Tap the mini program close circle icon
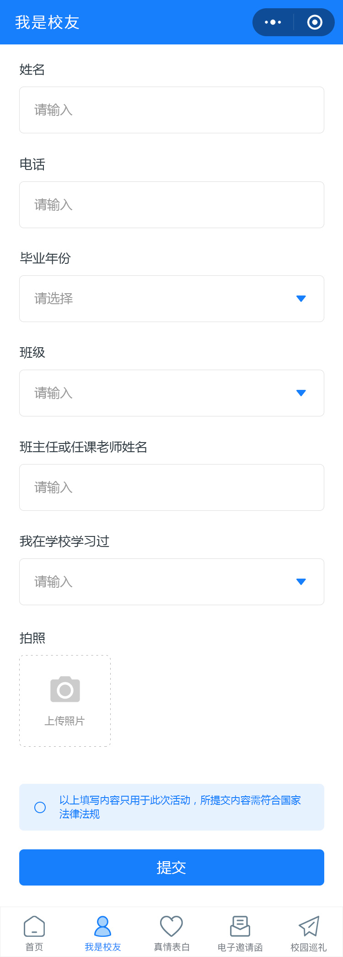The image size is (343, 957). [x=315, y=22]
